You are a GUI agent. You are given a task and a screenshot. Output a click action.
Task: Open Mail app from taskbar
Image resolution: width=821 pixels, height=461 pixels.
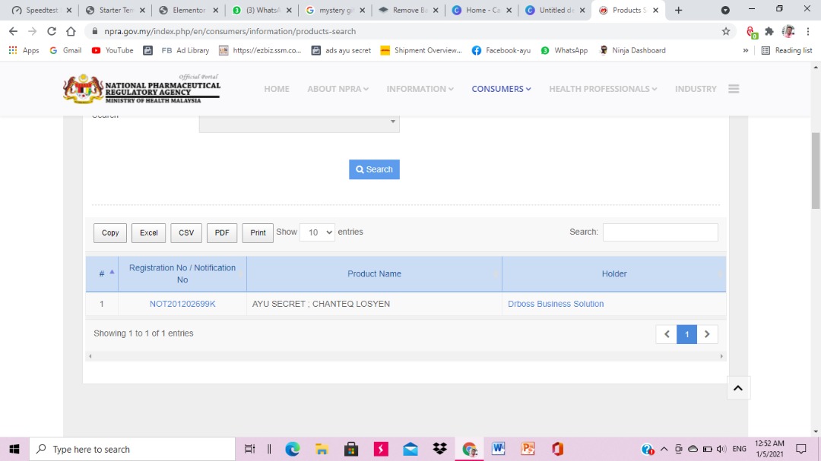tap(410, 449)
